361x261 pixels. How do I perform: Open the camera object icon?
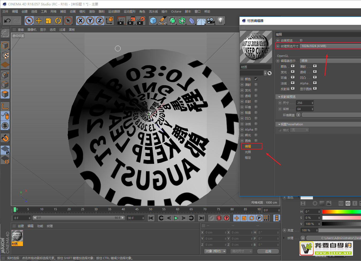(x=211, y=21)
